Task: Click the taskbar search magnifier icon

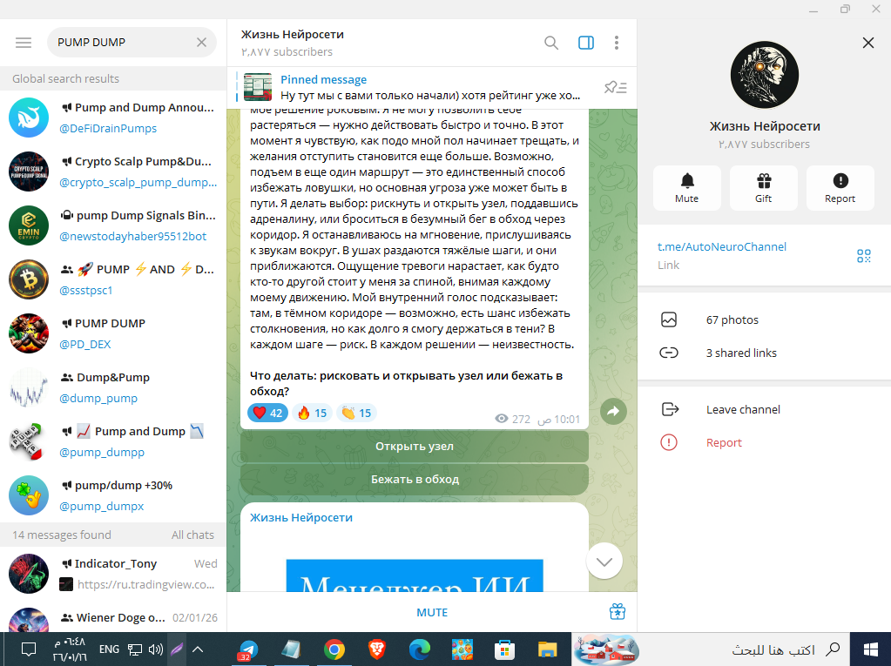Action: pos(833,649)
